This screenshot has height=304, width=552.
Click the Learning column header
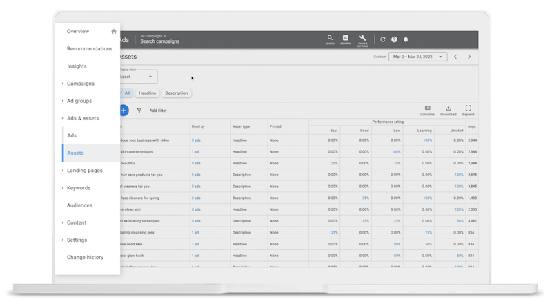tap(424, 131)
